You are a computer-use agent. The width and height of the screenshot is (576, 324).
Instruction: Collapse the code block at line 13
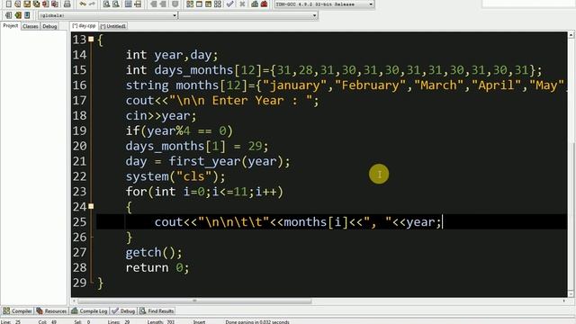coord(91,40)
